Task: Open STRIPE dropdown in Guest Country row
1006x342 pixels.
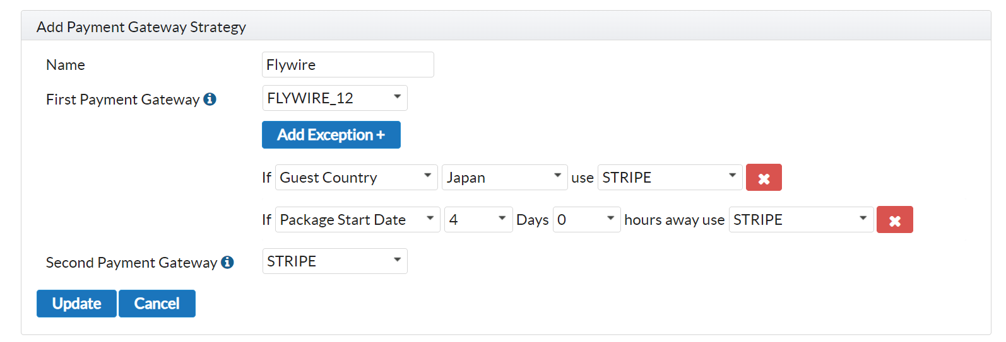Action: pyautogui.click(x=669, y=178)
